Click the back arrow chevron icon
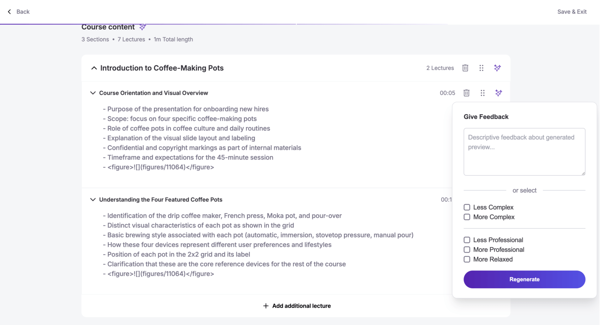 pyautogui.click(x=9, y=12)
